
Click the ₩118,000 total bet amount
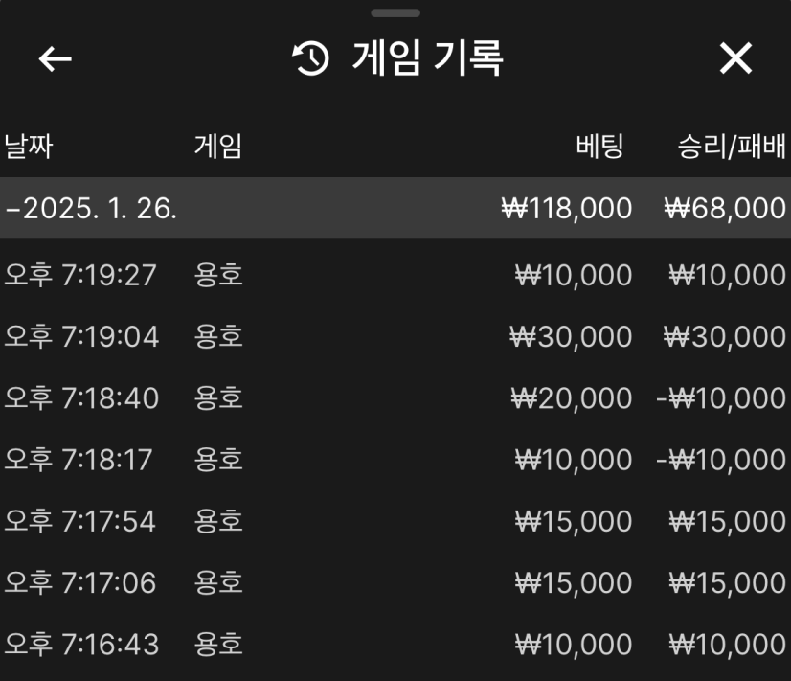point(567,208)
